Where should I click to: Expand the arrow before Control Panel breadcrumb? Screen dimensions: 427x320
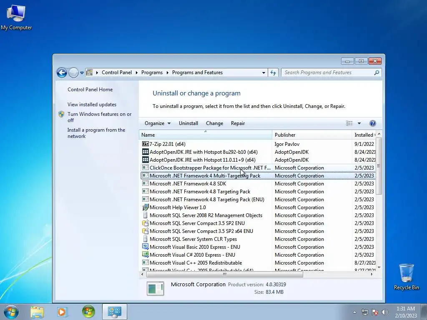(x=97, y=72)
